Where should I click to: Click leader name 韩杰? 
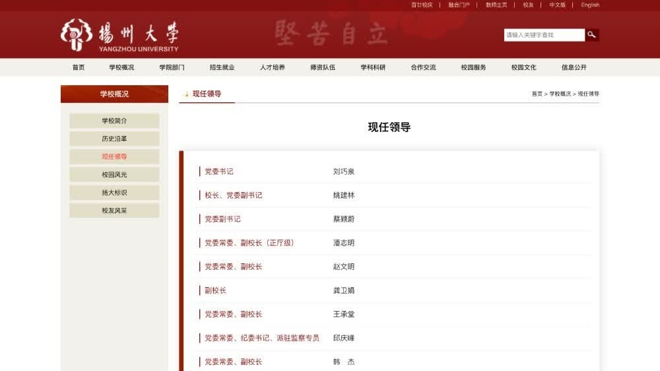click(x=343, y=362)
